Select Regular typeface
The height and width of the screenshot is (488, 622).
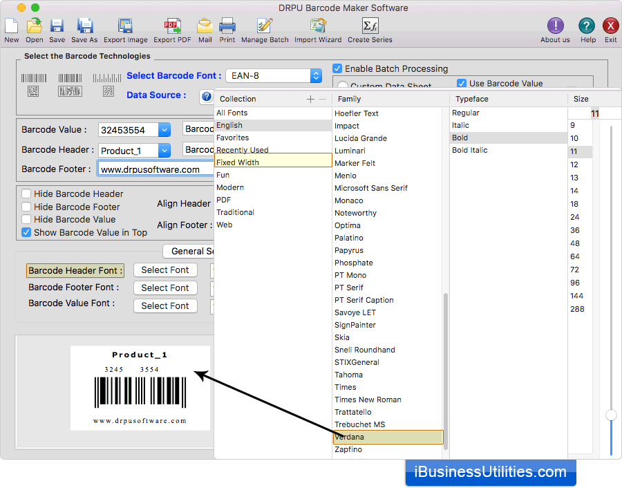click(509, 113)
